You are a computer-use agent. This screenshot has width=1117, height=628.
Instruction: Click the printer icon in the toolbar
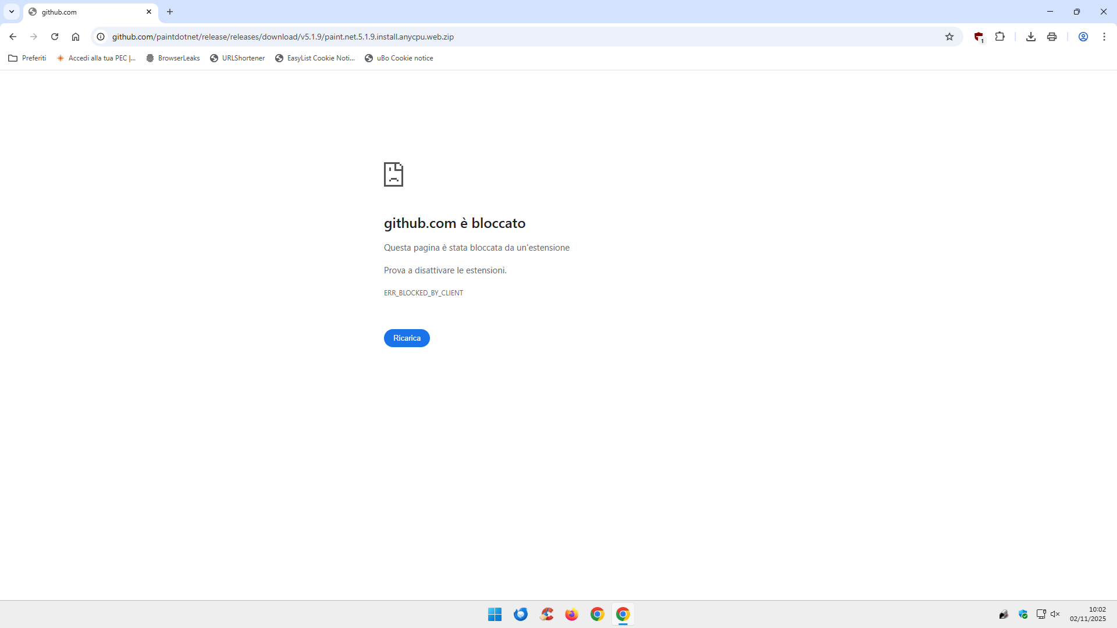[1052, 37]
